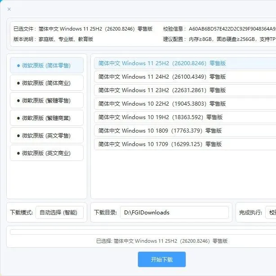Image resolution: width=276 pixels, height=276 pixels.
Task: Click the 校验信息 hash value text
Action: click(x=232, y=29)
